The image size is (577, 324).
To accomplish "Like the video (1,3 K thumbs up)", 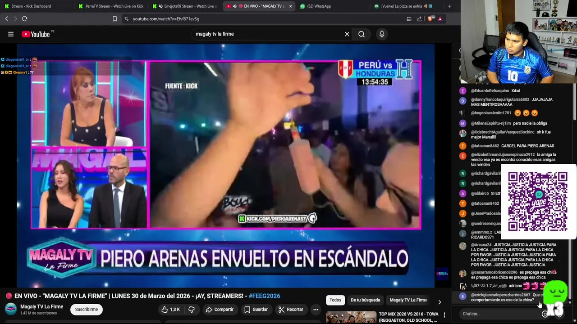I will [x=170, y=310].
